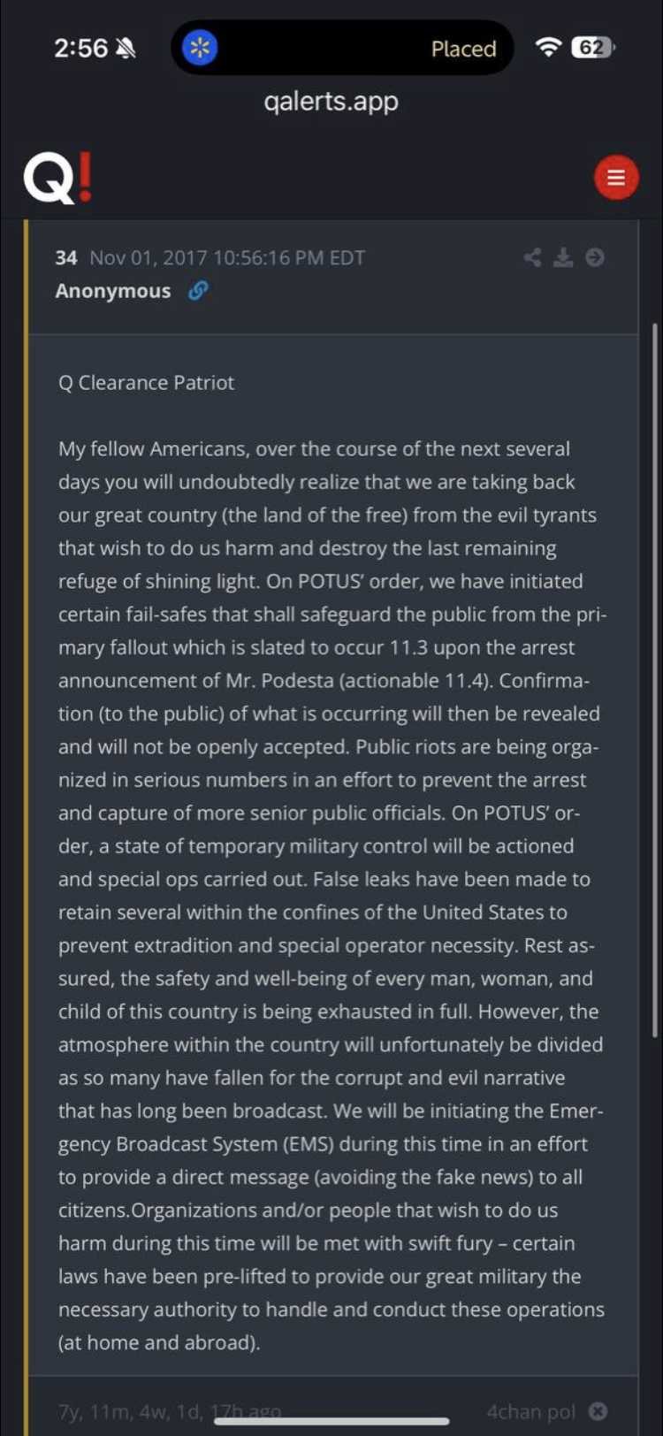Tap the Walmart icon in Dynamic Island
This screenshot has width=663, height=1436.
[x=200, y=48]
